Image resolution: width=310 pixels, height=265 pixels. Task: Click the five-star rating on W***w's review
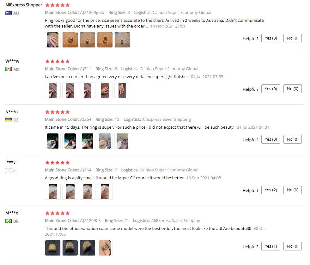[x=57, y=61]
